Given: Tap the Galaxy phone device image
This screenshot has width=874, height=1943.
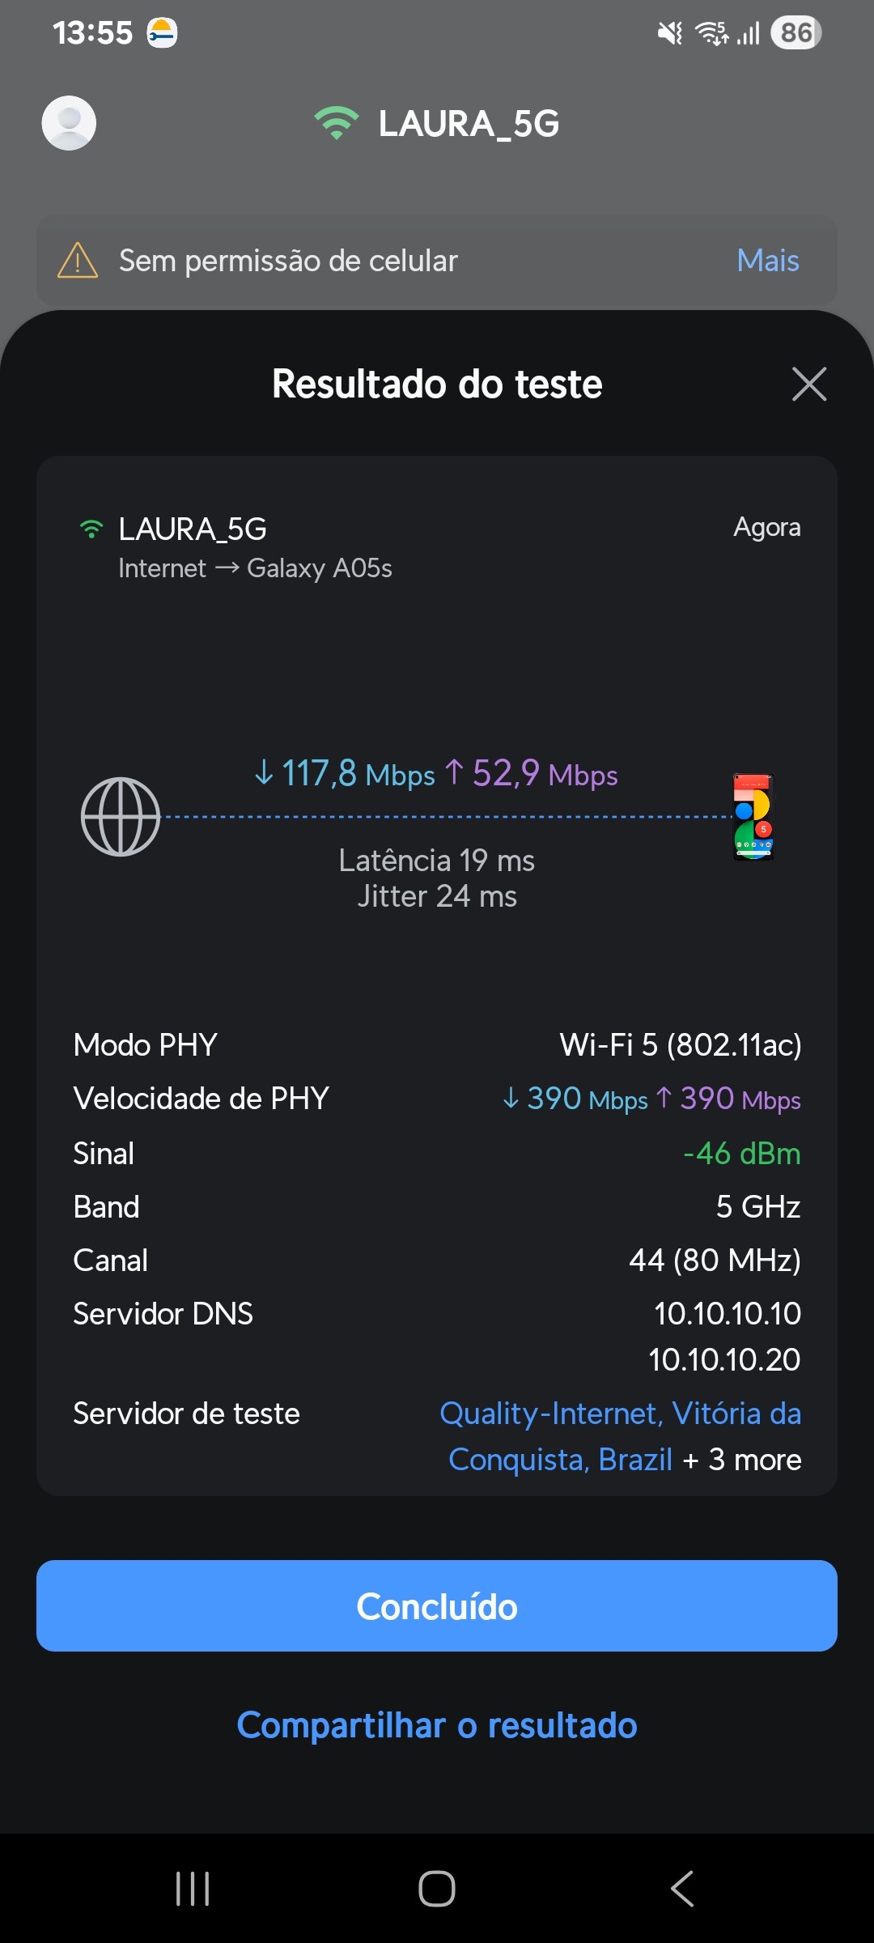Looking at the screenshot, I should [753, 817].
